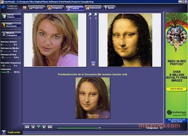Select the Control tab
This screenshot has width=188, height=136.
pyautogui.click(x=75, y=8)
